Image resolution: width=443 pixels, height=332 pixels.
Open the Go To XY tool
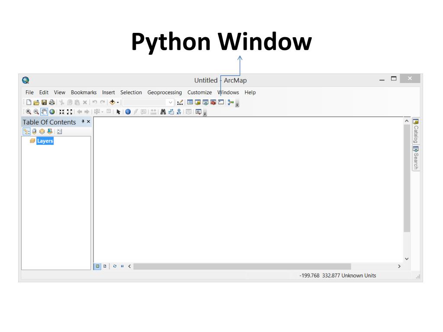179,112
